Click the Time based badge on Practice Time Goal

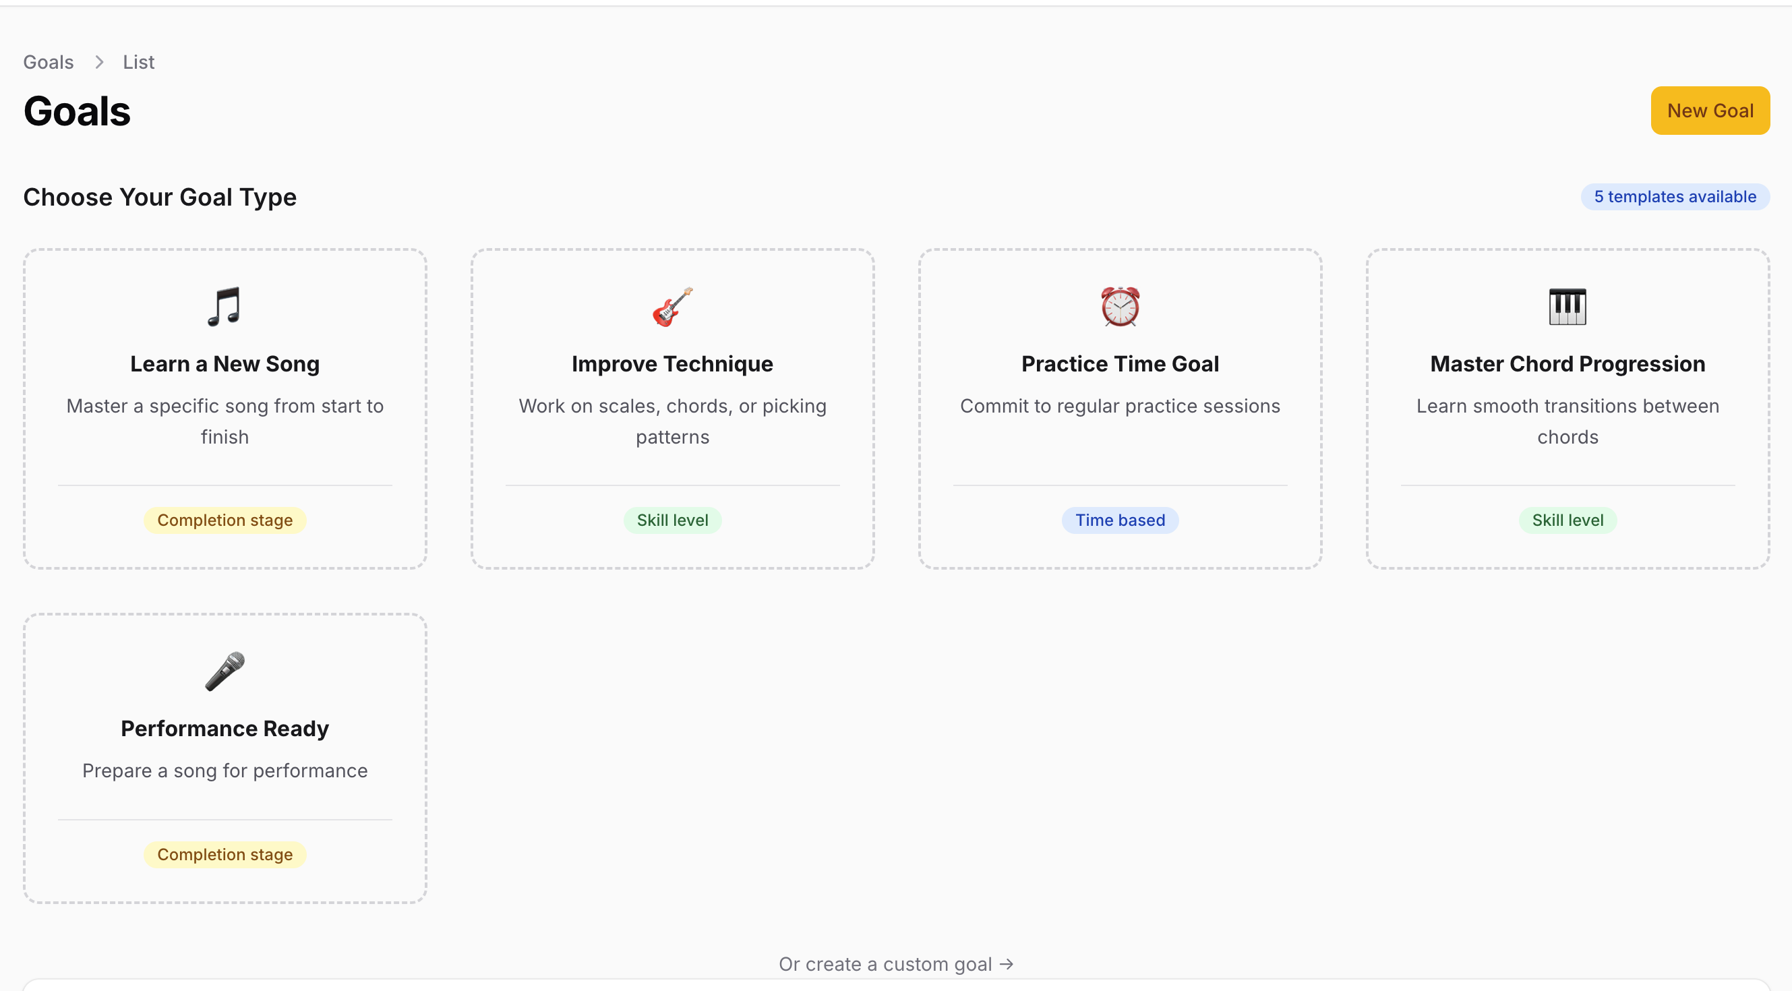pyautogui.click(x=1119, y=520)
